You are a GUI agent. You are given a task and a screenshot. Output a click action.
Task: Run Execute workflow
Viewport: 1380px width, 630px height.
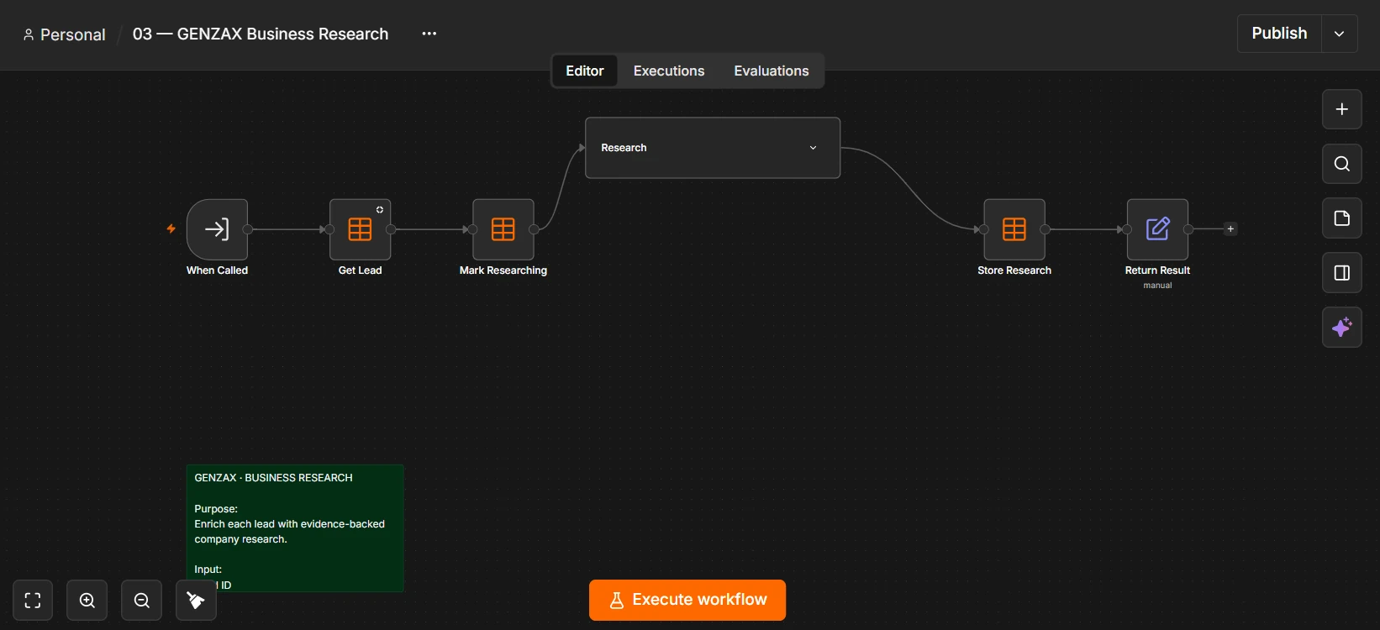point(687,600)
